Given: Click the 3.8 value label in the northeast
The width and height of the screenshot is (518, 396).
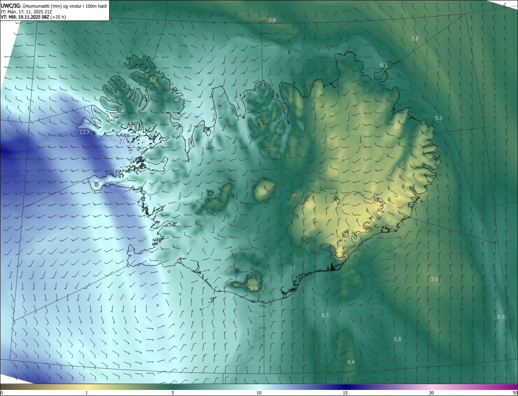Looking at the screenshot, I should 415,38.
